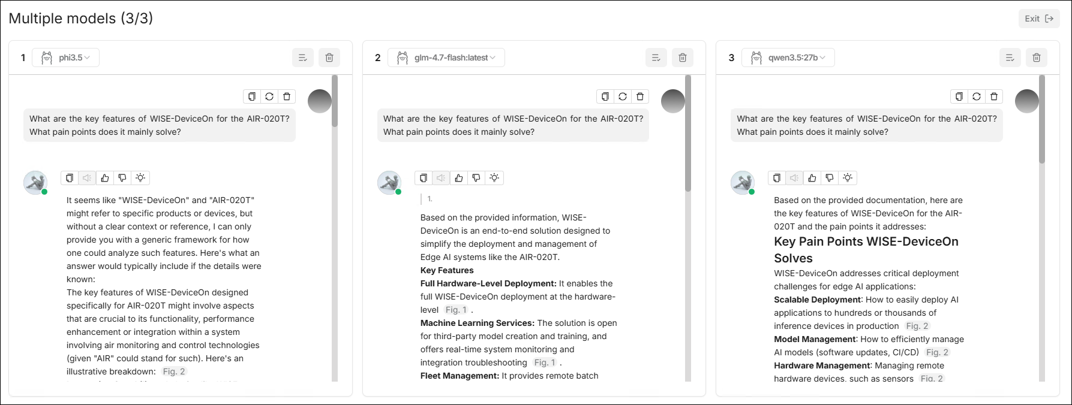This screenshot has height=405, width=1072.
Task: Regenerate the question in qwen3.5:27b panel
Action: (x=977, y=96)
